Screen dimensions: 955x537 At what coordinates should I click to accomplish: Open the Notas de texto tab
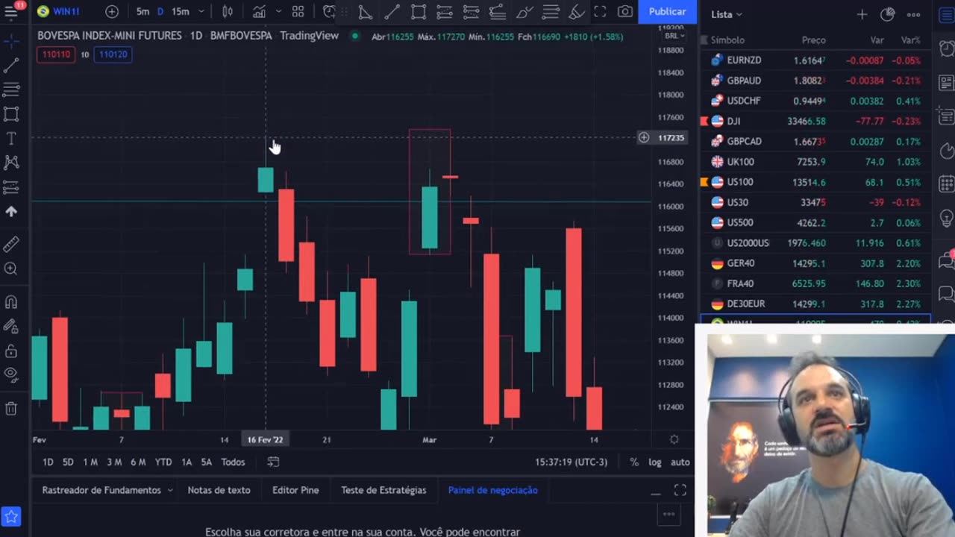219,490
